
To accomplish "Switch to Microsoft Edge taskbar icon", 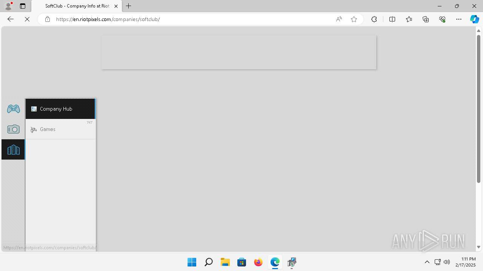I will 275,262.
